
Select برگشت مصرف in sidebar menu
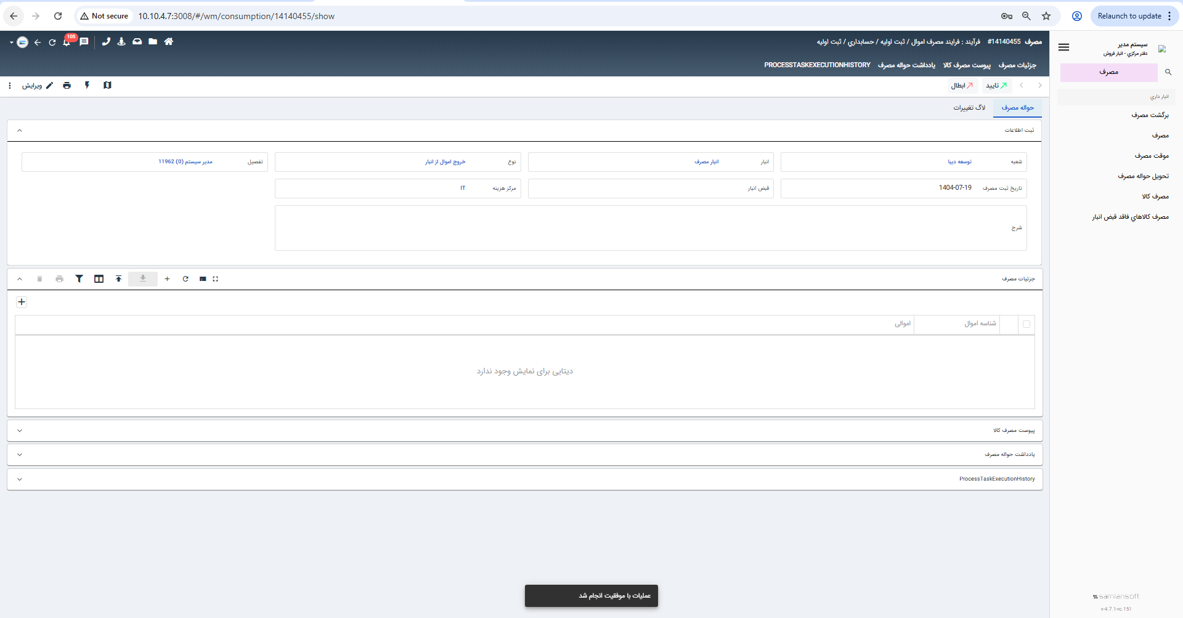tap(1149, 115)
